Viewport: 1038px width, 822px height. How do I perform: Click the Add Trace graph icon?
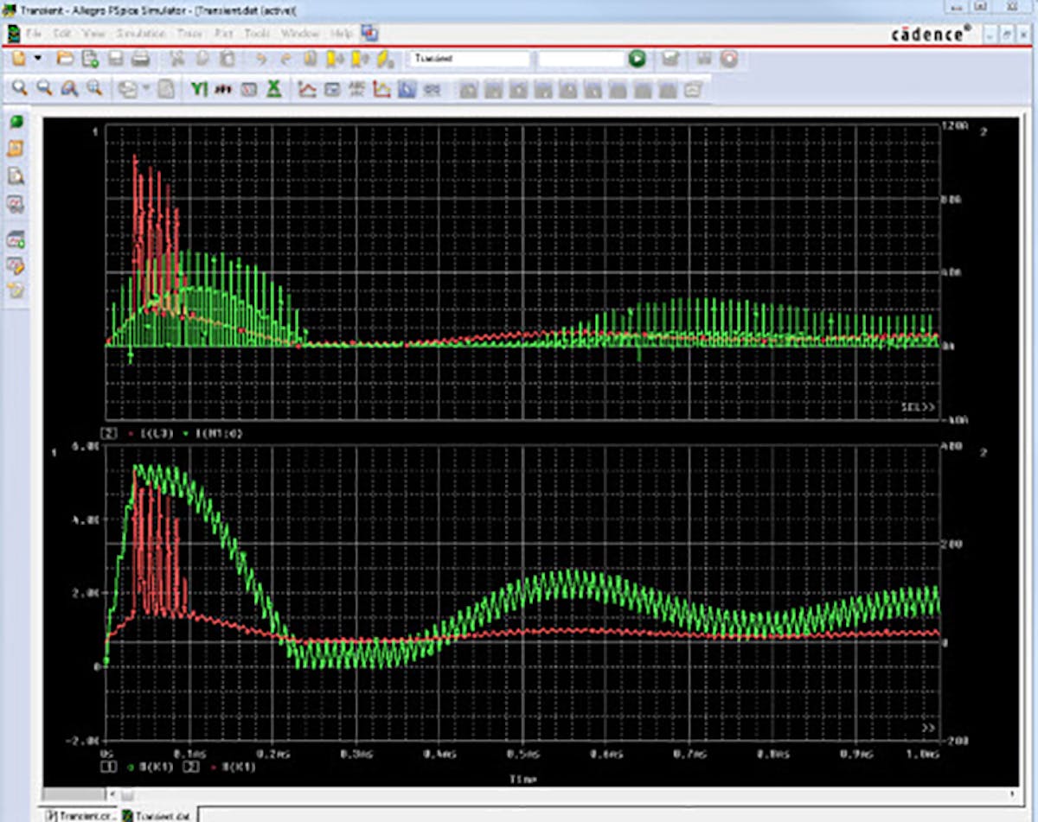307,89
